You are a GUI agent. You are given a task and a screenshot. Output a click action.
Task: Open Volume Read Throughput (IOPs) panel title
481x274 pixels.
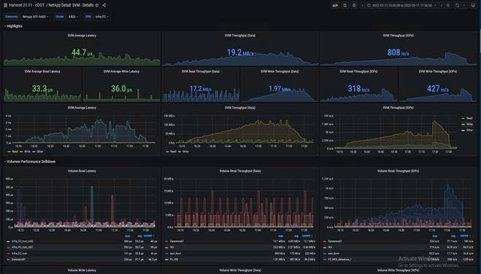[x=399, y=171]
